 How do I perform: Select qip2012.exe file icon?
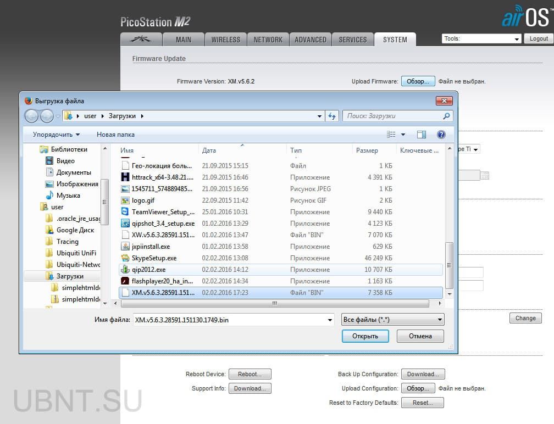(x=125, y=269)
